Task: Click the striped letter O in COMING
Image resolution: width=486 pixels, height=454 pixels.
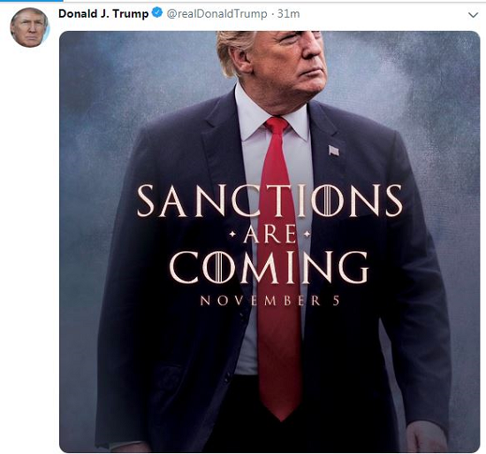Action: [219, 267]
